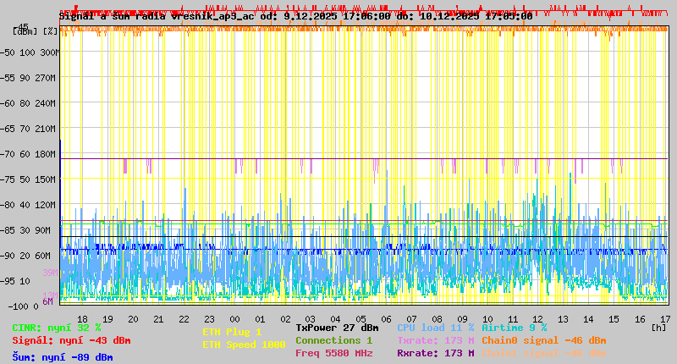Click the pink '39M' rate label
Viewport: 677px width, 364px height.
[x=51, y=273]
